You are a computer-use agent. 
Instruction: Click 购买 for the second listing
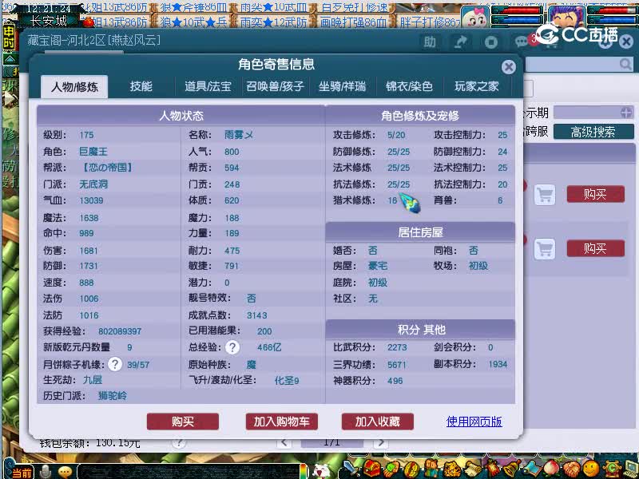click(595, 248)
